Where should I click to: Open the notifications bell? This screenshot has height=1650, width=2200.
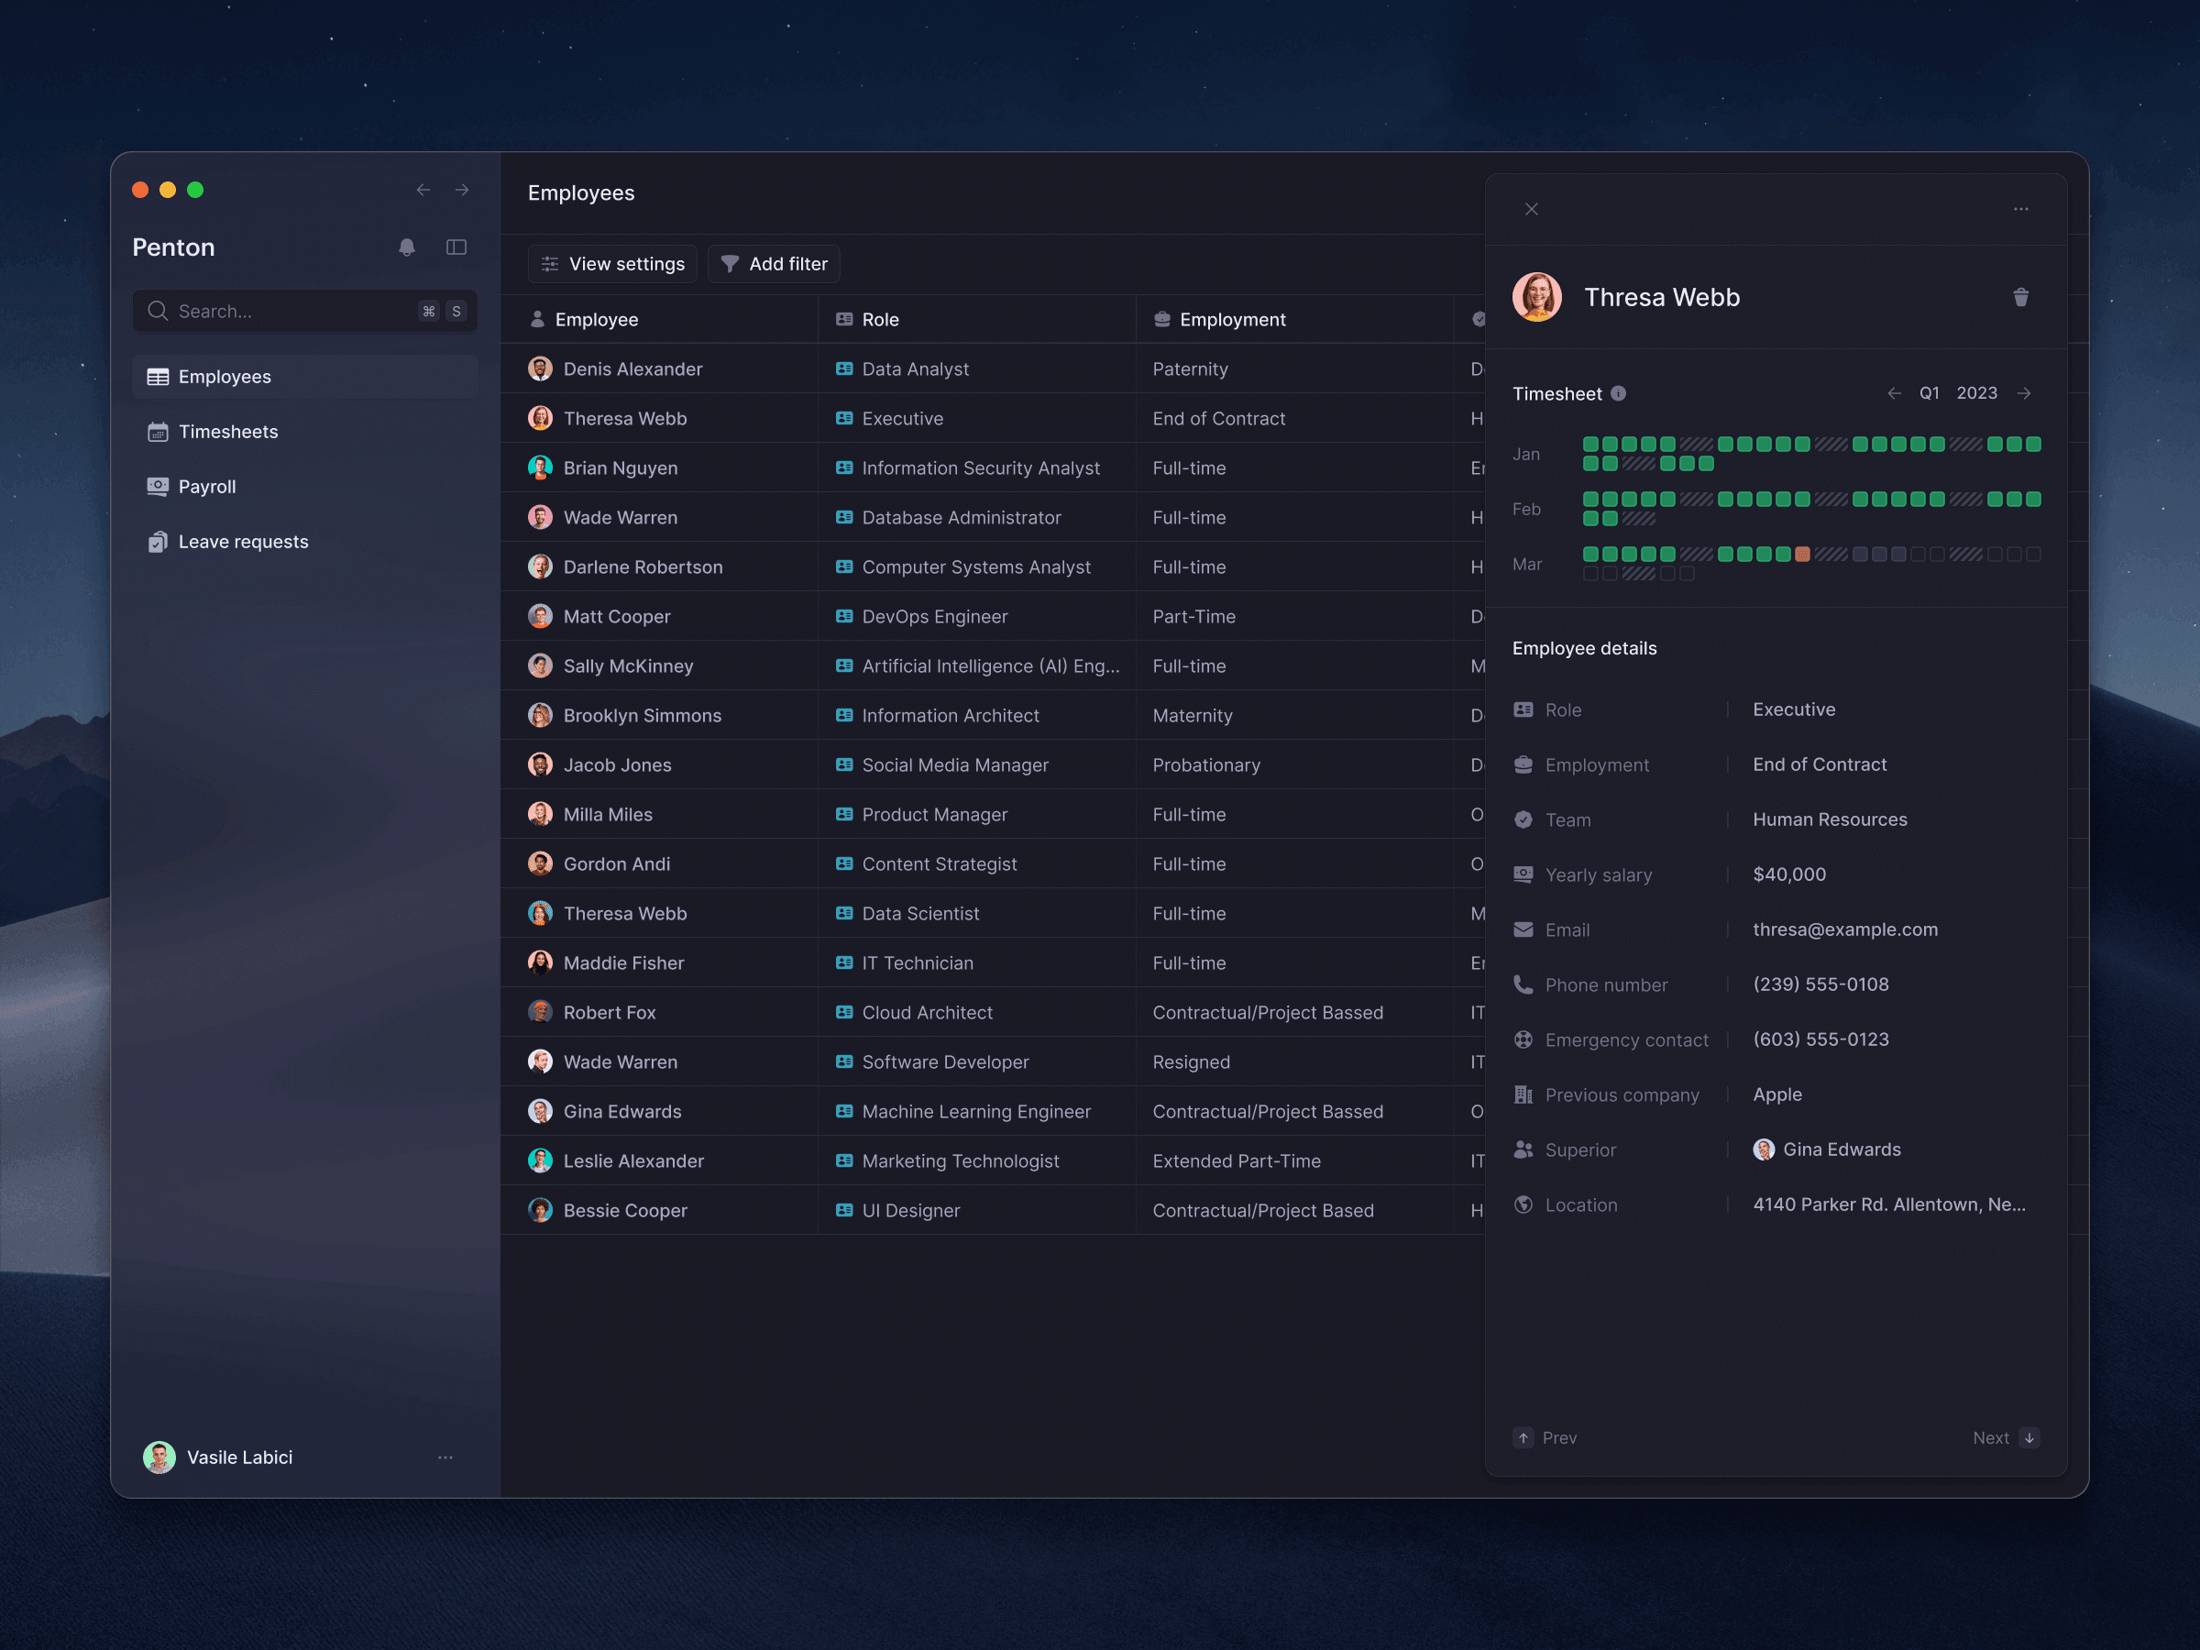407,247
